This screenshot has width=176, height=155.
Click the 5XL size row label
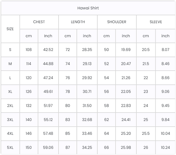10,147
